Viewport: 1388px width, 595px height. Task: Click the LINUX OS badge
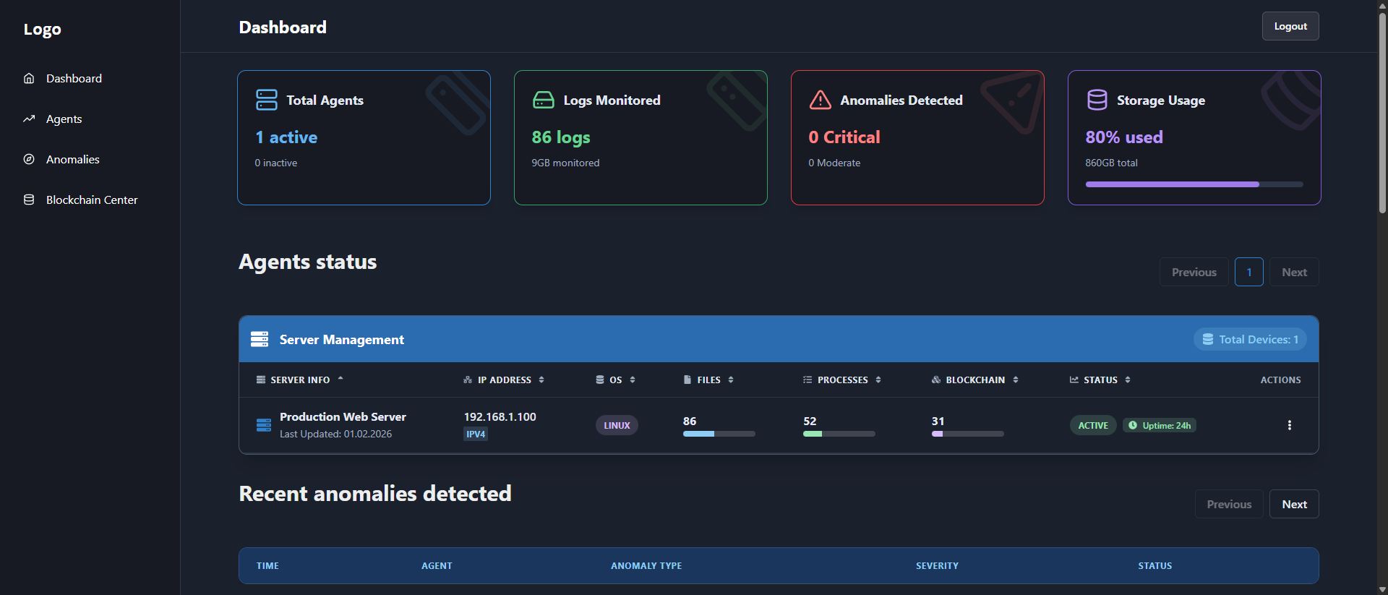point(617,425)
